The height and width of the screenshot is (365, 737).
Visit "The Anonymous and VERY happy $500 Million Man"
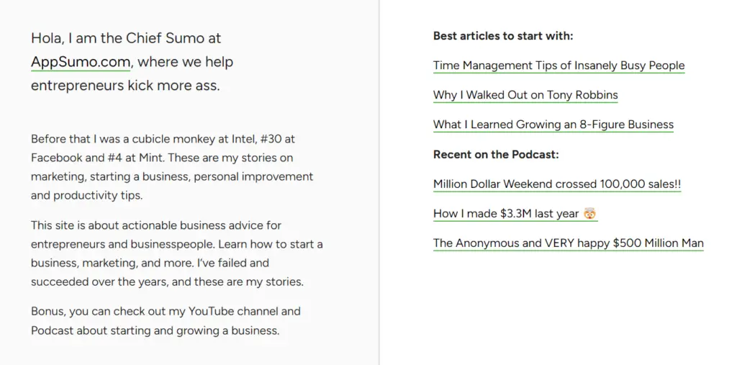pyautogui.click(x=568, y=243)
